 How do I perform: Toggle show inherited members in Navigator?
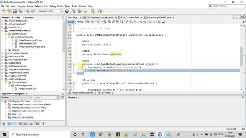[x=4, y=124]
